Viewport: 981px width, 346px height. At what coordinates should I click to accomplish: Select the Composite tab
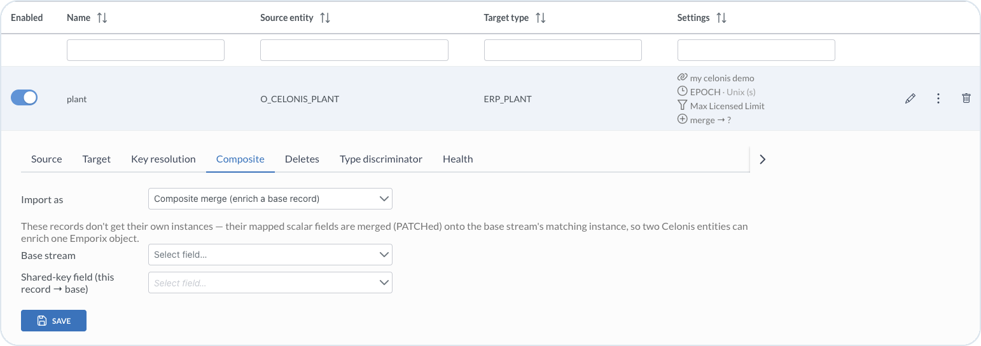coord(240,159)
